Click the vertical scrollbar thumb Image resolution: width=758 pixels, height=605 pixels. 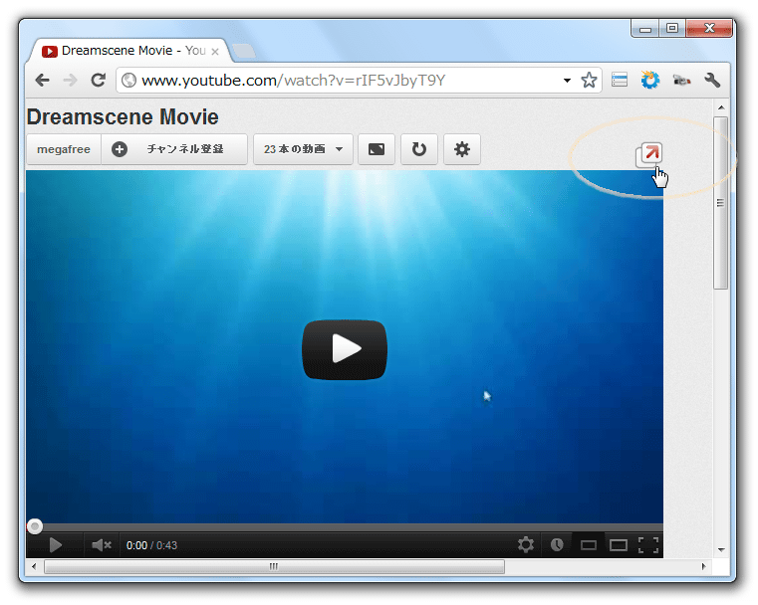coord(721,203)
